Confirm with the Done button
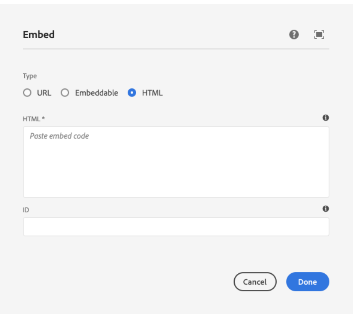Screen dimensions: 359x316 pos(307,282)
